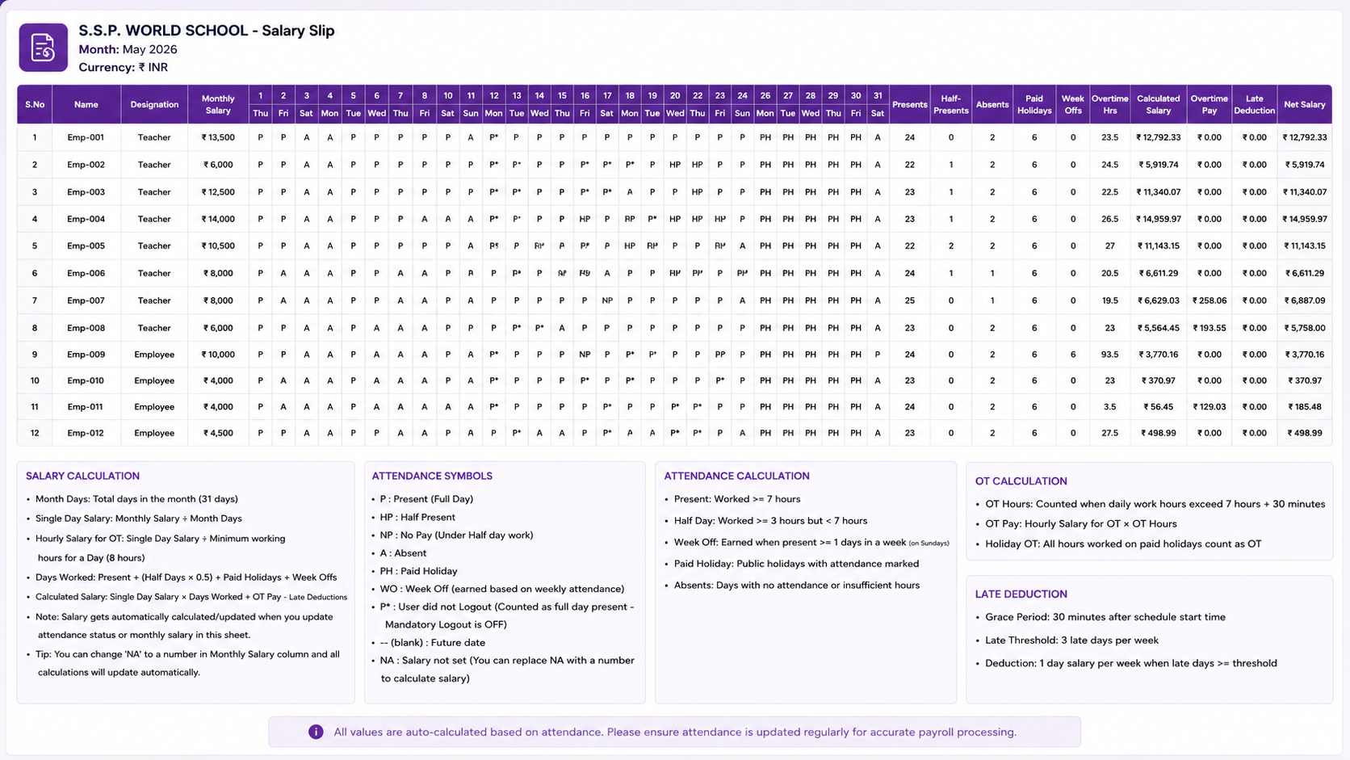Click the 'Overtime Pay' column header
Screen dimensions: 1350x760
click(1209, 104)
